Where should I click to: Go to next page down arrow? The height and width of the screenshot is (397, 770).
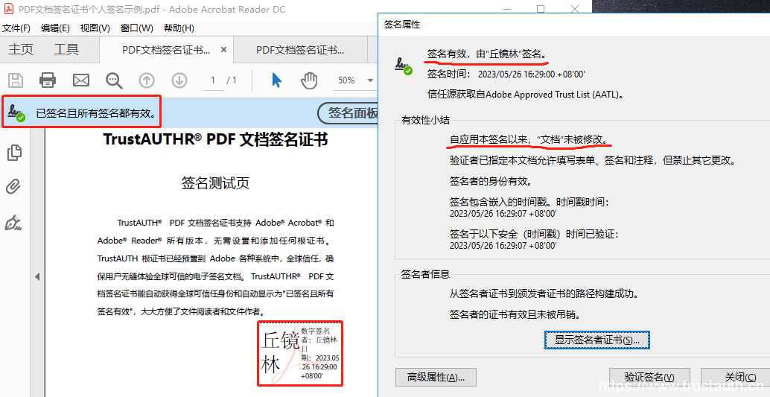pyautogui.click(x=179, y=80)
